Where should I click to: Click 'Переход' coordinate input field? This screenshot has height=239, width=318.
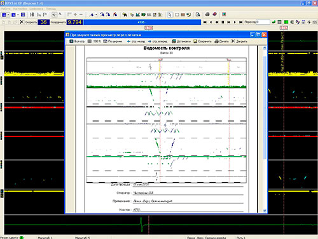263,22
